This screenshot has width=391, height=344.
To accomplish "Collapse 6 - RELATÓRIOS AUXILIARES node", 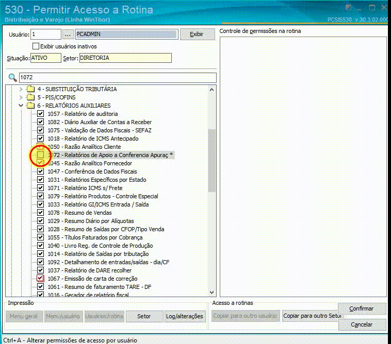I will tap(21, 105).
